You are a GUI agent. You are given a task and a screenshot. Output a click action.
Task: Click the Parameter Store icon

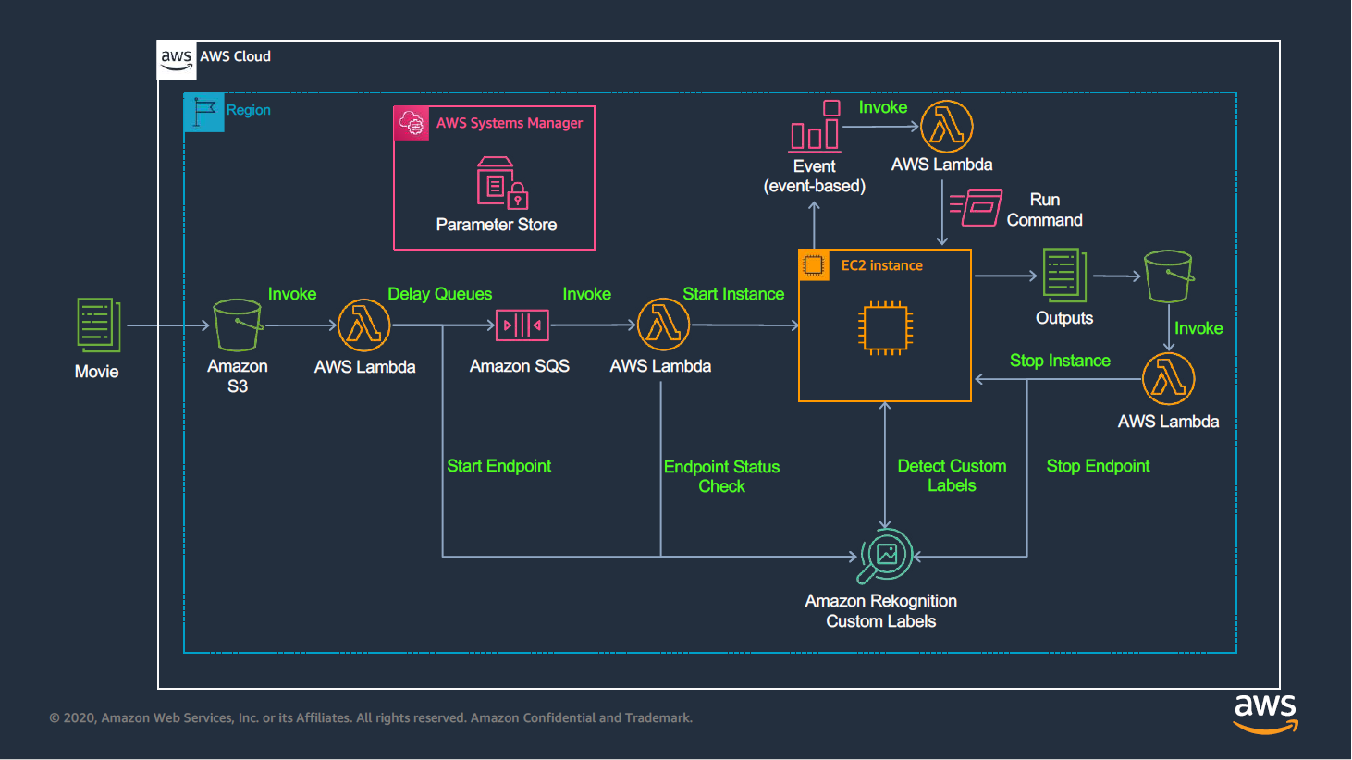[502, 182]
